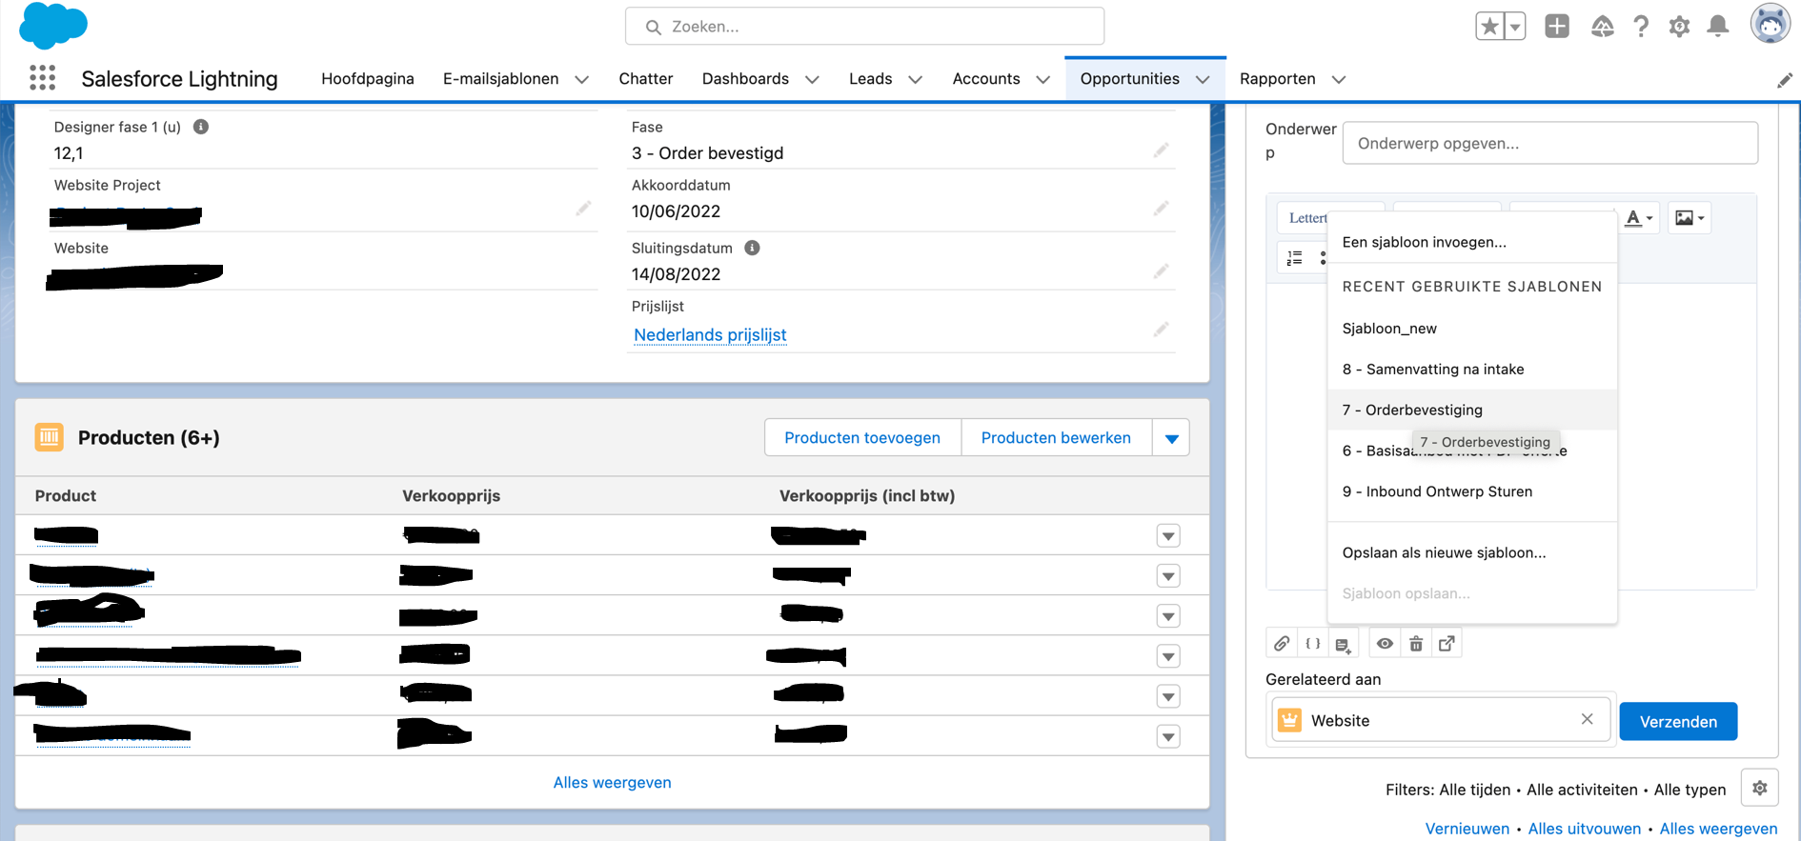Select Opslaan als nieuwe sjabloon
The image size is (1801, 841).
(1472, 552)
